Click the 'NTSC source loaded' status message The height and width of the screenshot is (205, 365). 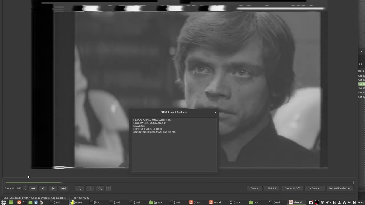point(33,198)
